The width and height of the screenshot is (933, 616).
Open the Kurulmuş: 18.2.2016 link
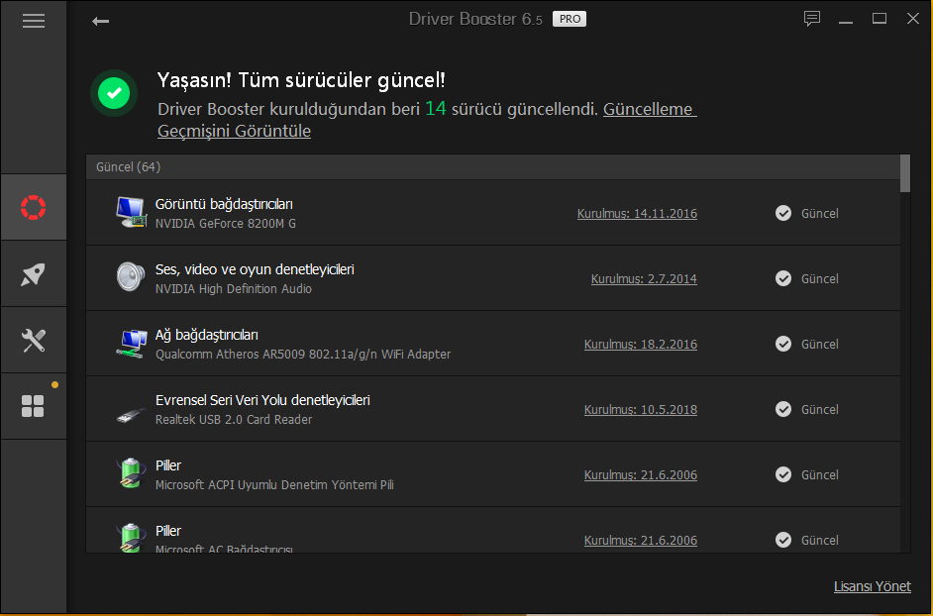coord(640,344)
